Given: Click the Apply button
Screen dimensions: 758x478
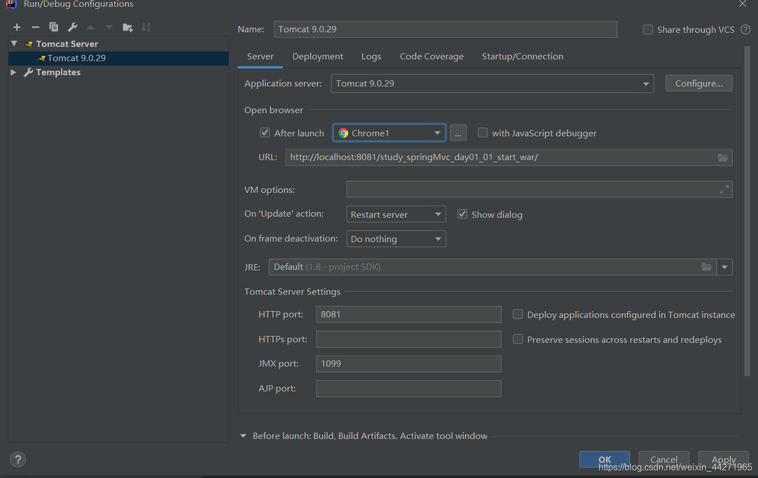Looking at the screenshot, I should [723, 459].
